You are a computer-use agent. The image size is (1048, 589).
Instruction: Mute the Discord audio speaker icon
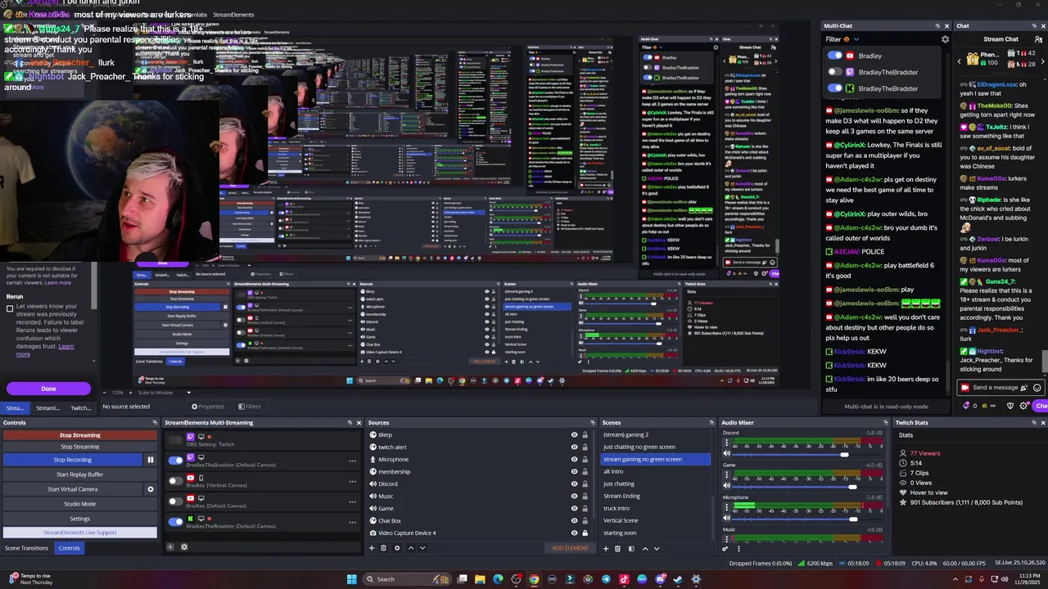725,454
